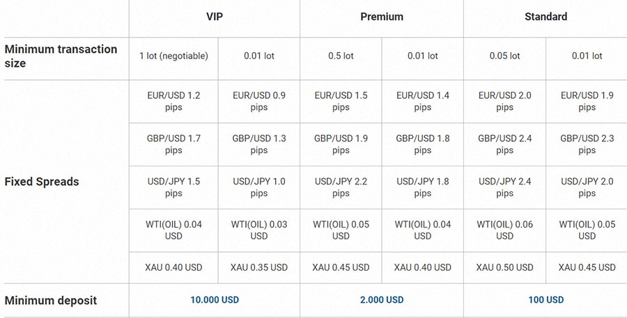Select the 1 lot (negotiable) cell
The width and height of the screenshot is (627, 318).
[x=173, y=56]
